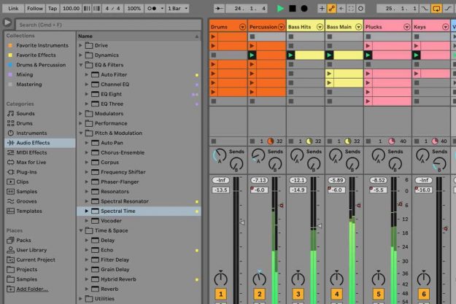Launch the playing Plucks clip
This screenshot has height=304, width=456.
click(368, 55)
